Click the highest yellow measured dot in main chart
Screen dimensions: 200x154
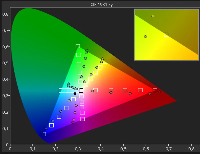click(102, 59)
